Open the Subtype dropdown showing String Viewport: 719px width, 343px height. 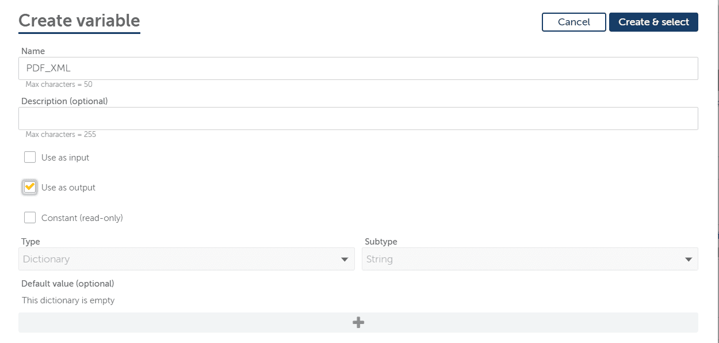[529, 259]
